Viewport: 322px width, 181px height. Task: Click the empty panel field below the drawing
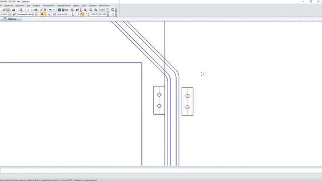click(161, 171)
